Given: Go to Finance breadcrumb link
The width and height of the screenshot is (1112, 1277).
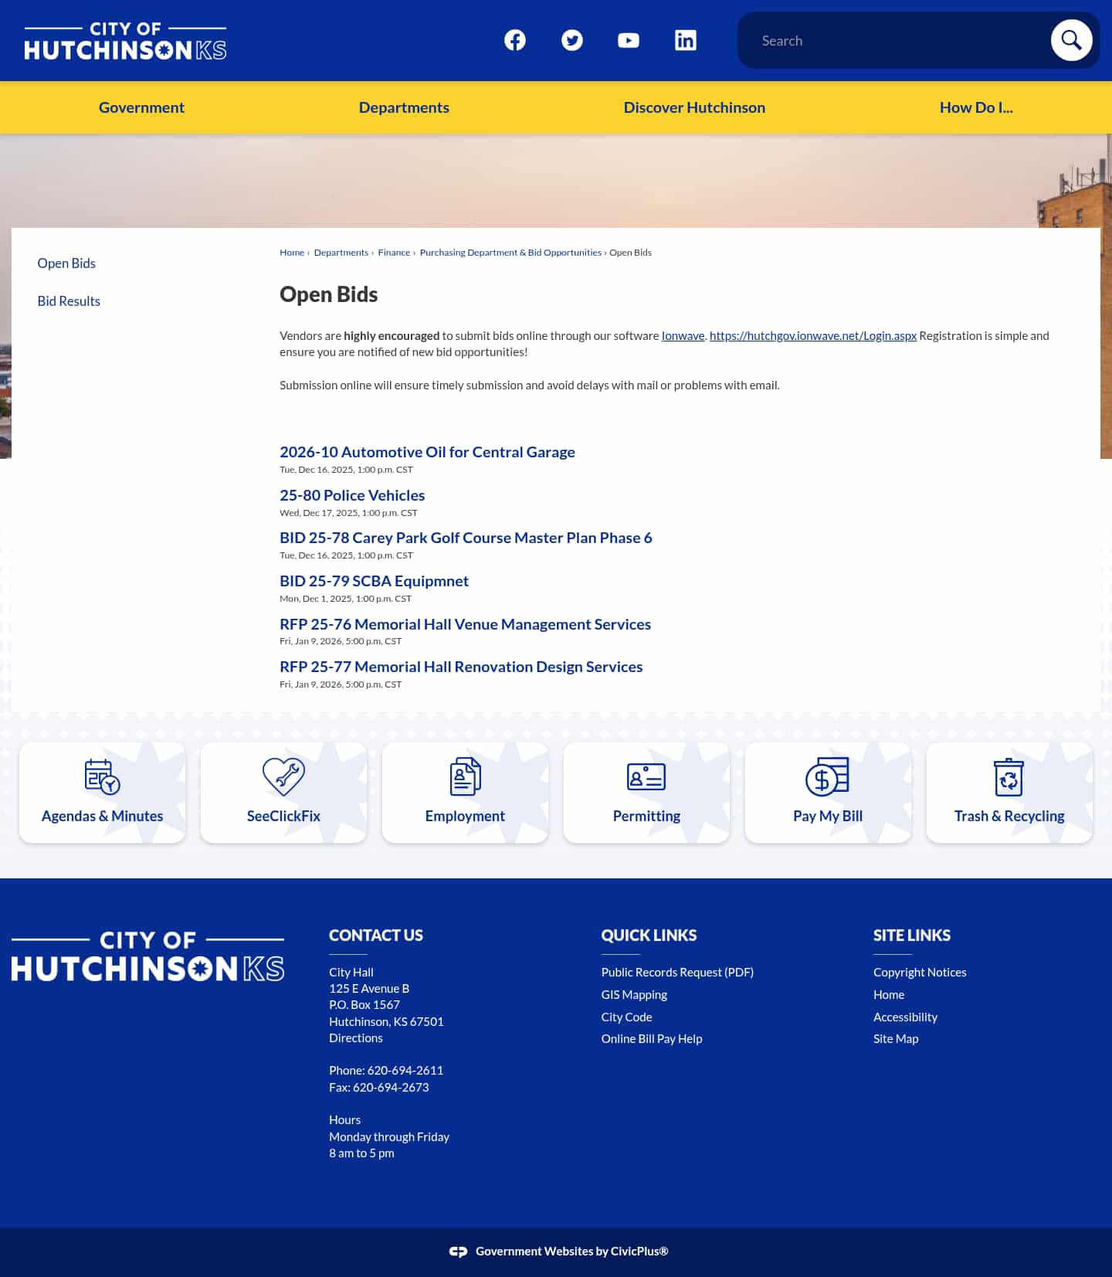Looking at the screenshot, I should pyautogui.click(x=394, y=253).
